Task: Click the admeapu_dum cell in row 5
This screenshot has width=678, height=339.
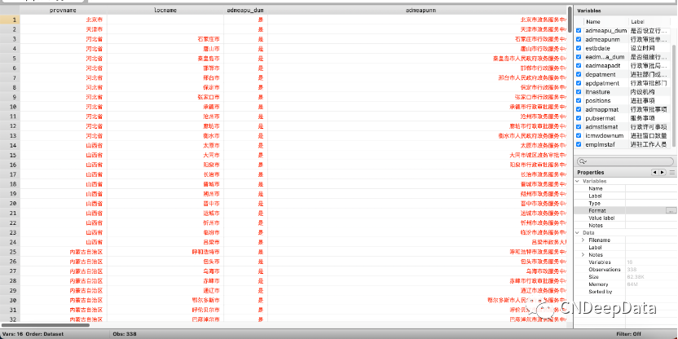Action: (245, 59)
